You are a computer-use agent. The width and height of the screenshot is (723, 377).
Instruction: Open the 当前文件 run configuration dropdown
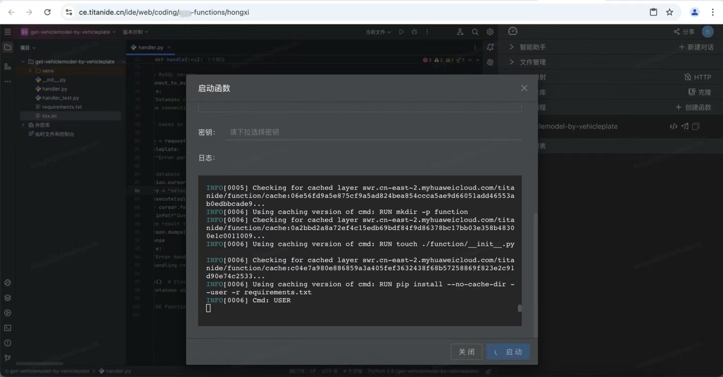click(x=378, y=32)
